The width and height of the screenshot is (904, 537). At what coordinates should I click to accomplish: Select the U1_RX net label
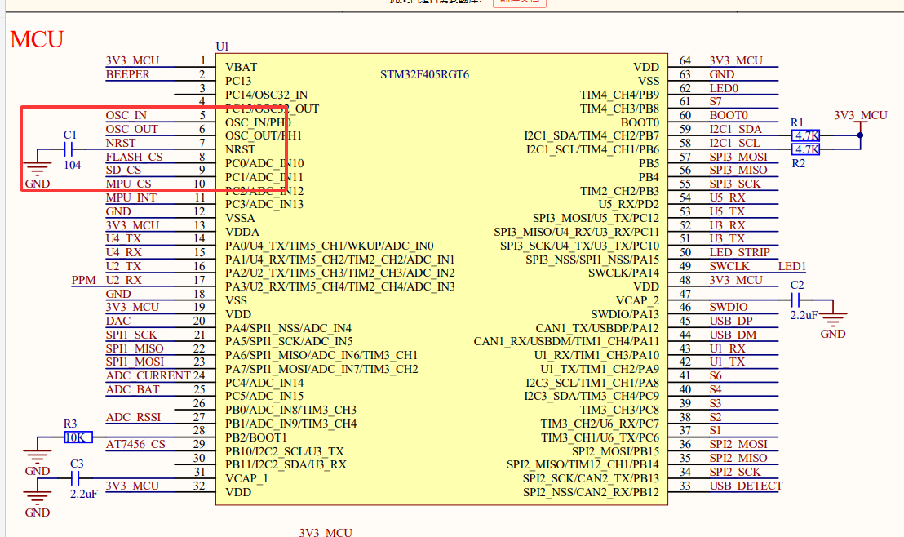point(727,349)
